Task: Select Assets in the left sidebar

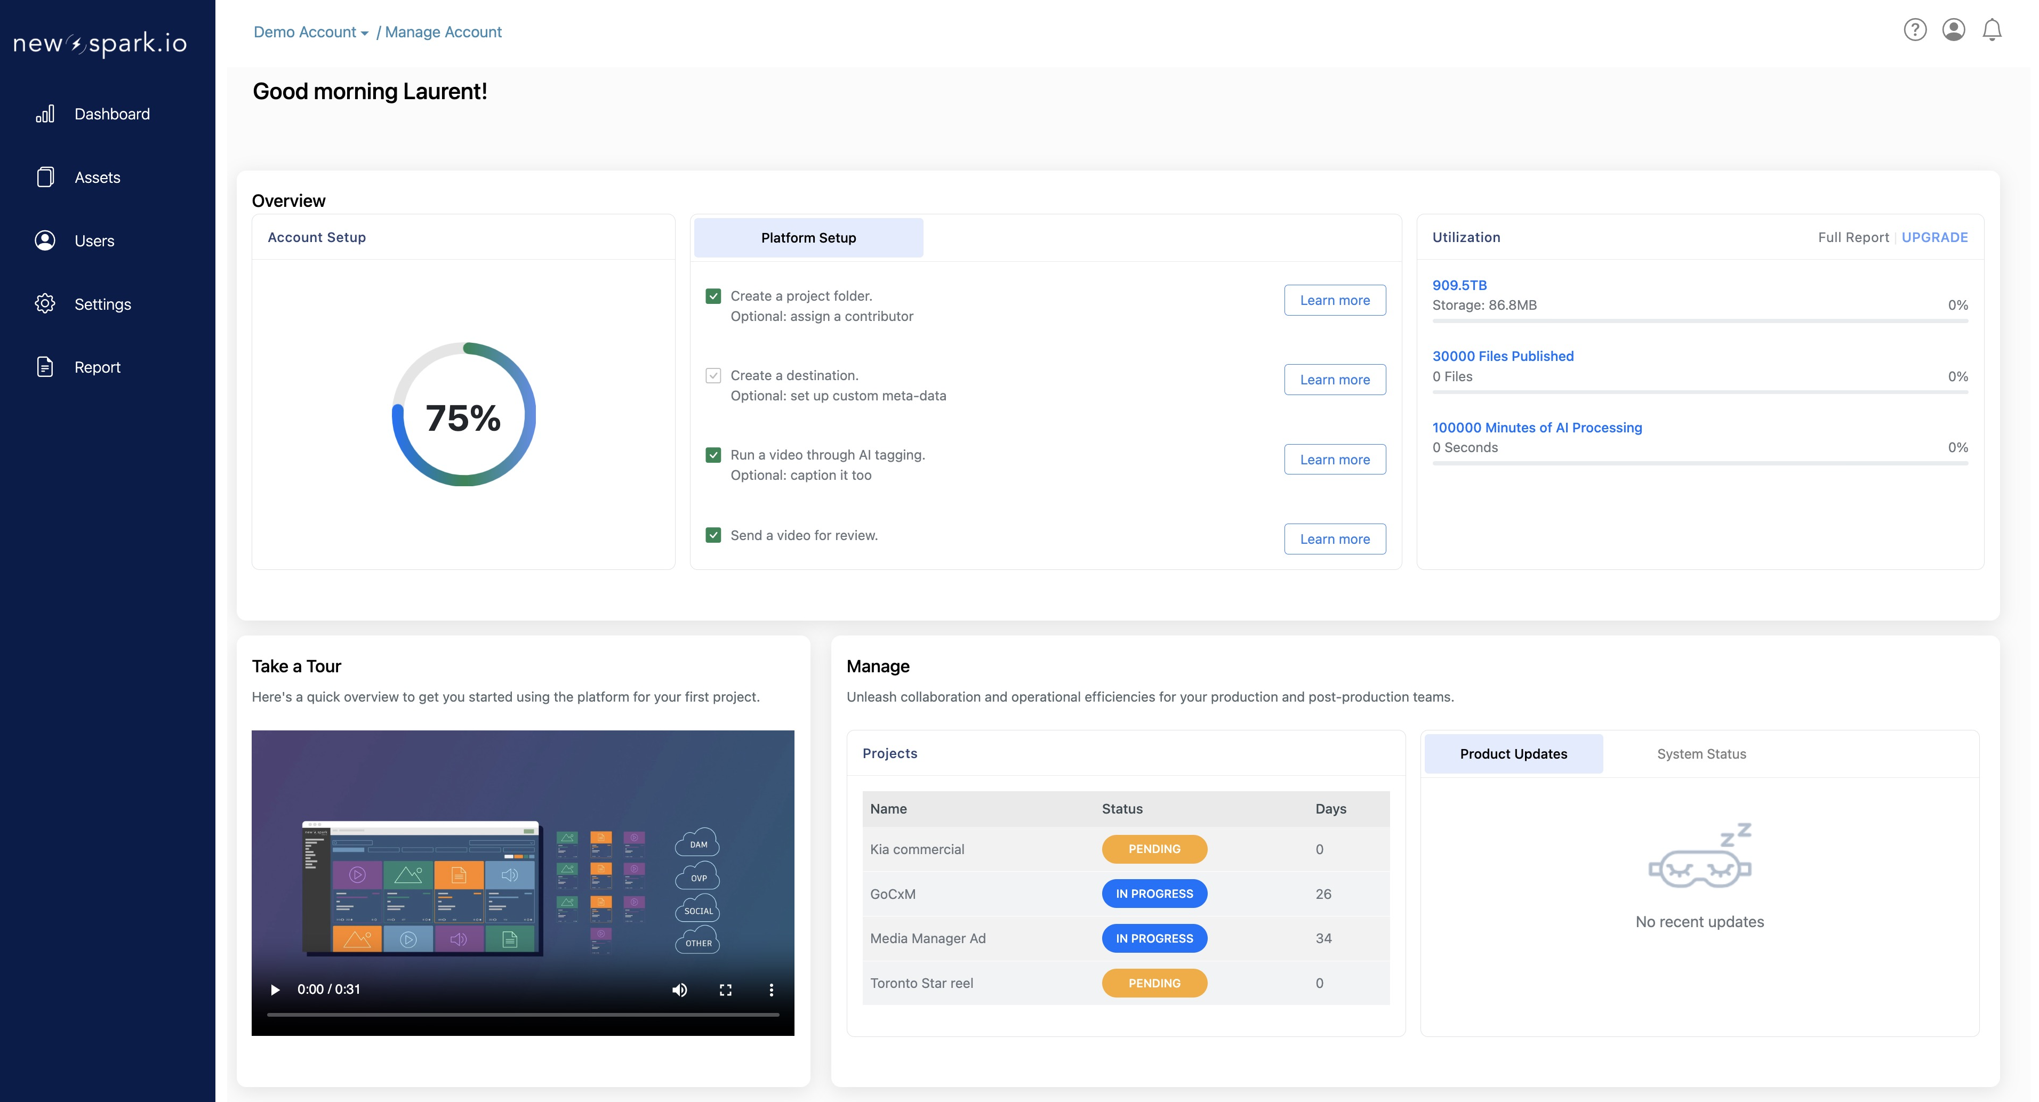Action: pos(98,178)
